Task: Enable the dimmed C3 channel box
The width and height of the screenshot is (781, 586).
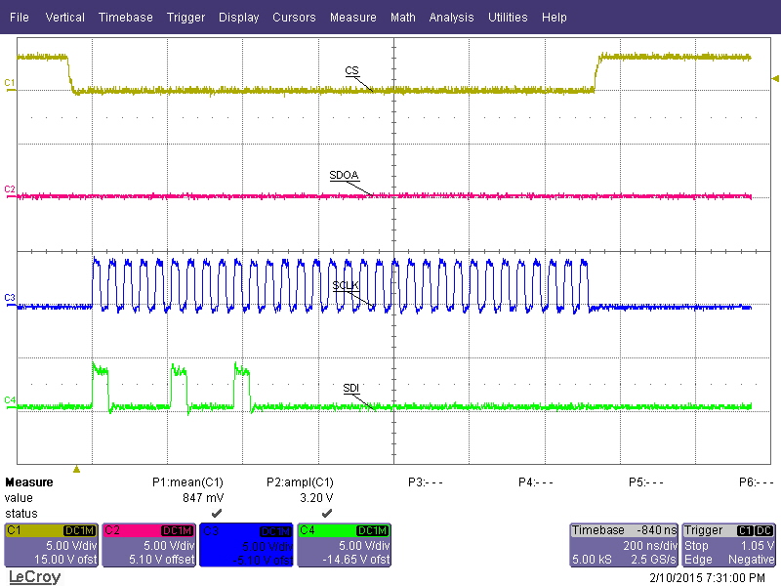Action: point(246,544)
